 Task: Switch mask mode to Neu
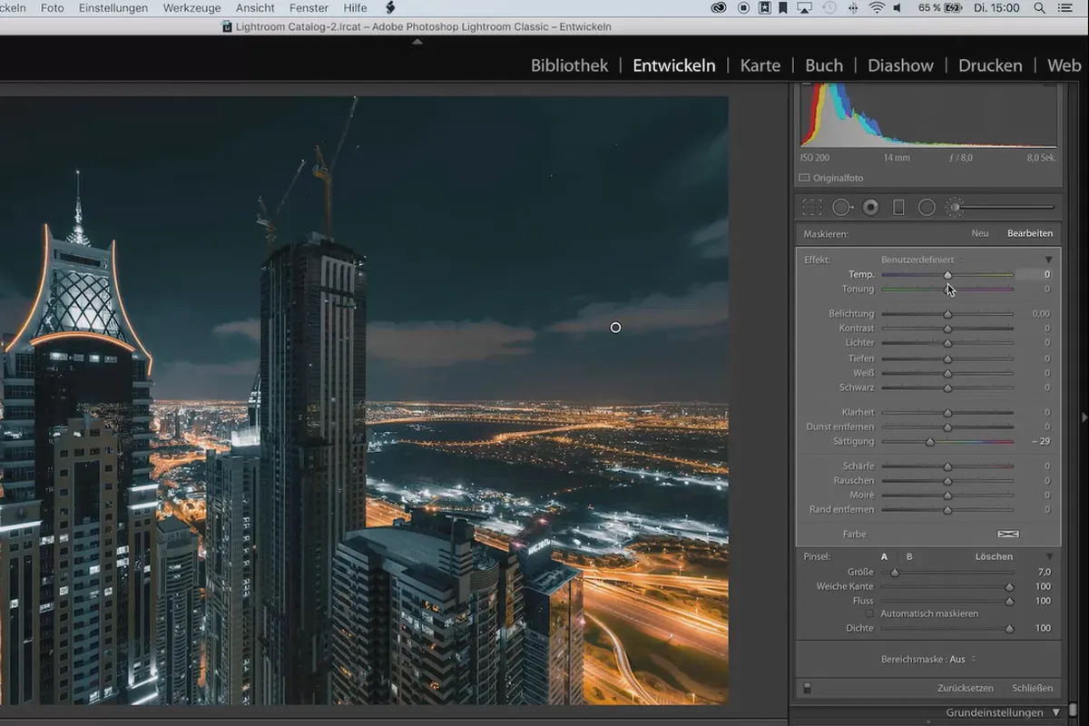pos(980,233)
